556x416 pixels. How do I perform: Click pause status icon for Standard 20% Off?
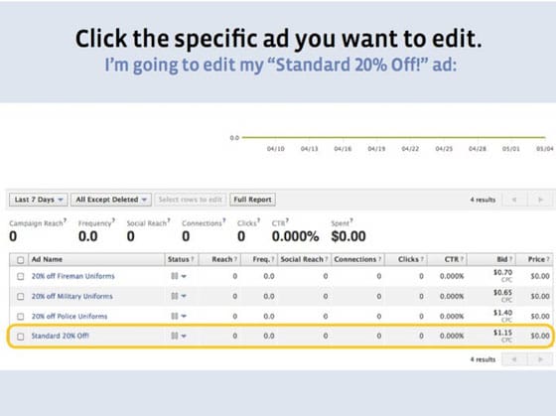pyautogui.click(x=175, y=336)
